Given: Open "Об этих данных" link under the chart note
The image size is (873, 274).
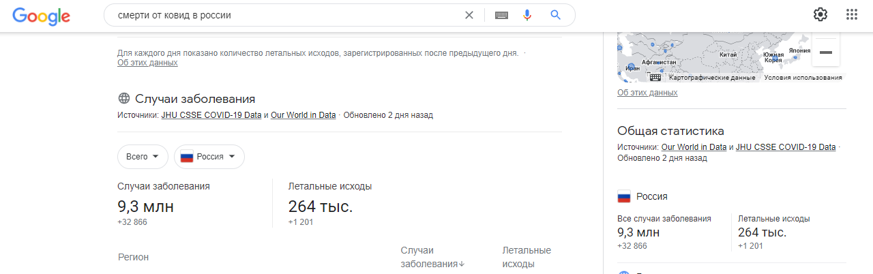Looking at the screenshot, I should 147,63.
